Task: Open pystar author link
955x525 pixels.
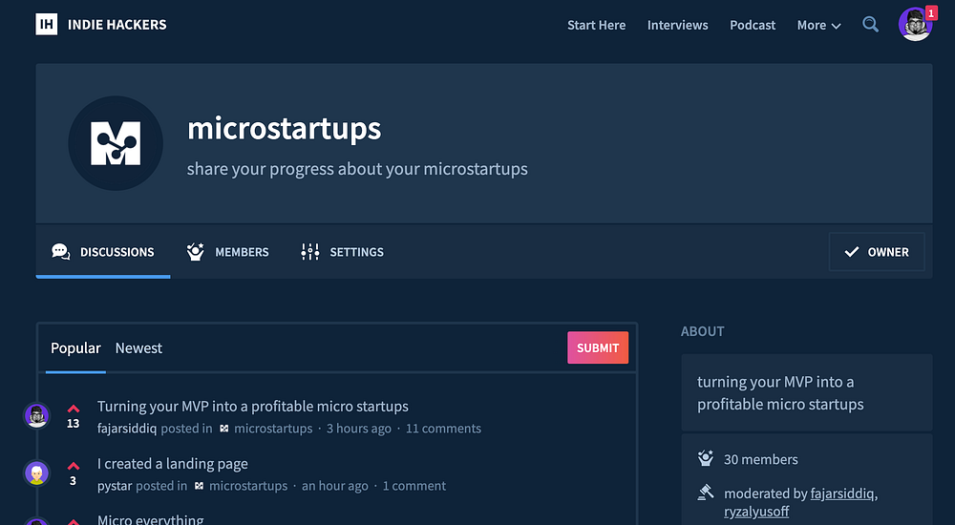Action: tap(115, 486)
